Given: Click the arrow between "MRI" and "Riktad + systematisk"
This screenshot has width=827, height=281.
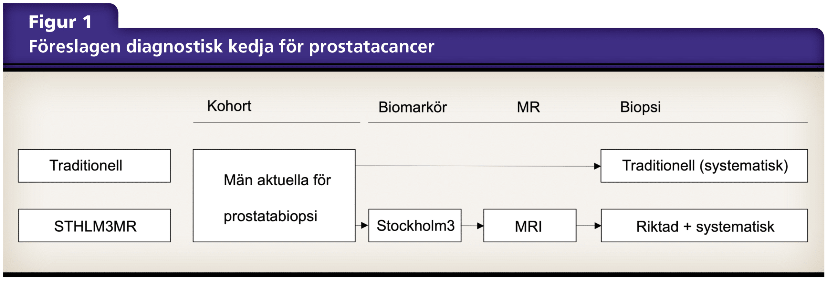Looking at the screenshot, I should (x=589, y=226).
